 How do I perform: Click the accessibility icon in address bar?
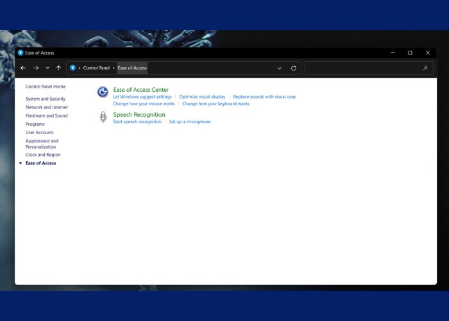pos(73,68)
